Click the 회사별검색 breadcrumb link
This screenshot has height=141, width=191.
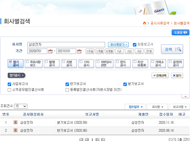pyautogui.click(x=181, y=23)
